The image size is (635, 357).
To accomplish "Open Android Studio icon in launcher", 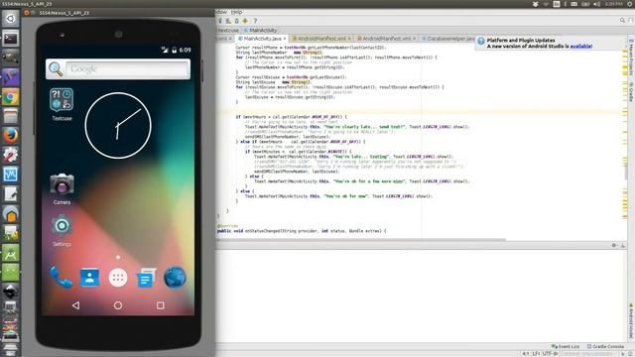I will click(11, 253).
